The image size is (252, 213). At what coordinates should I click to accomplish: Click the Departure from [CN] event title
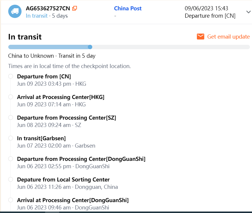click(x=44, y=76)
